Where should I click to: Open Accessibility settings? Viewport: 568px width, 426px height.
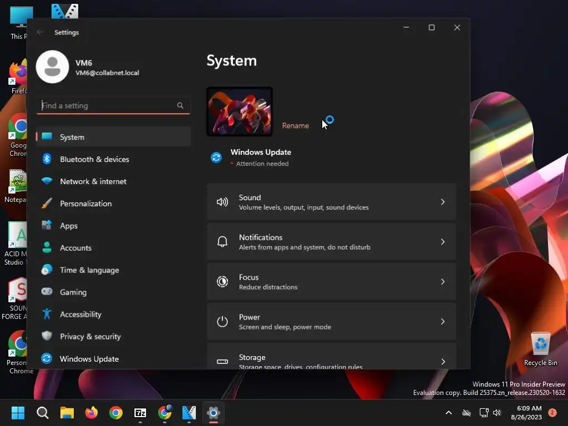[x=113, y=314]
